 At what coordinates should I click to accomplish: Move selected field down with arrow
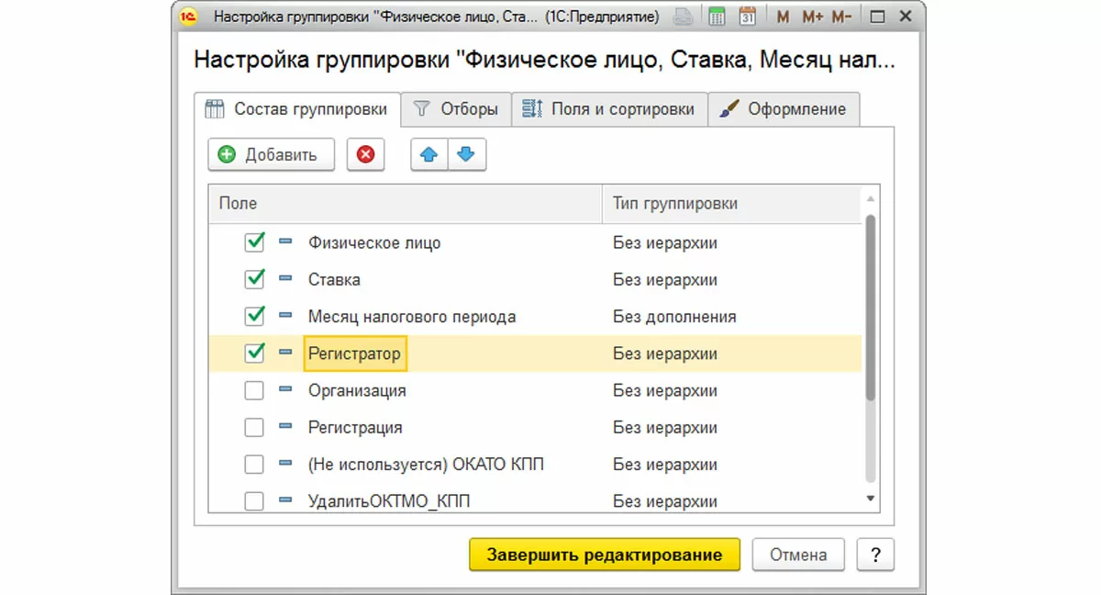466,155
